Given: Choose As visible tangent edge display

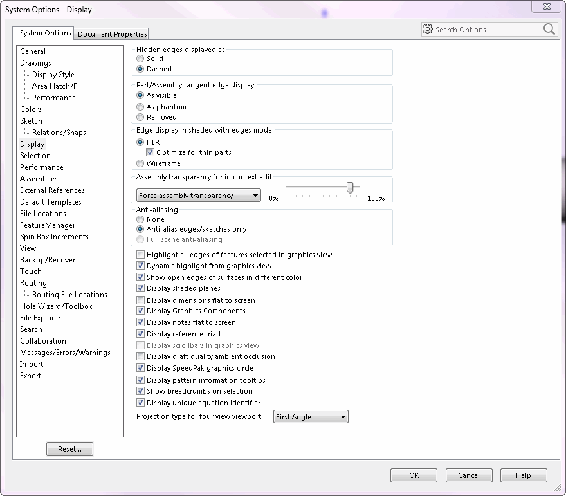Looking at the screenshot, I should point(140,95).
